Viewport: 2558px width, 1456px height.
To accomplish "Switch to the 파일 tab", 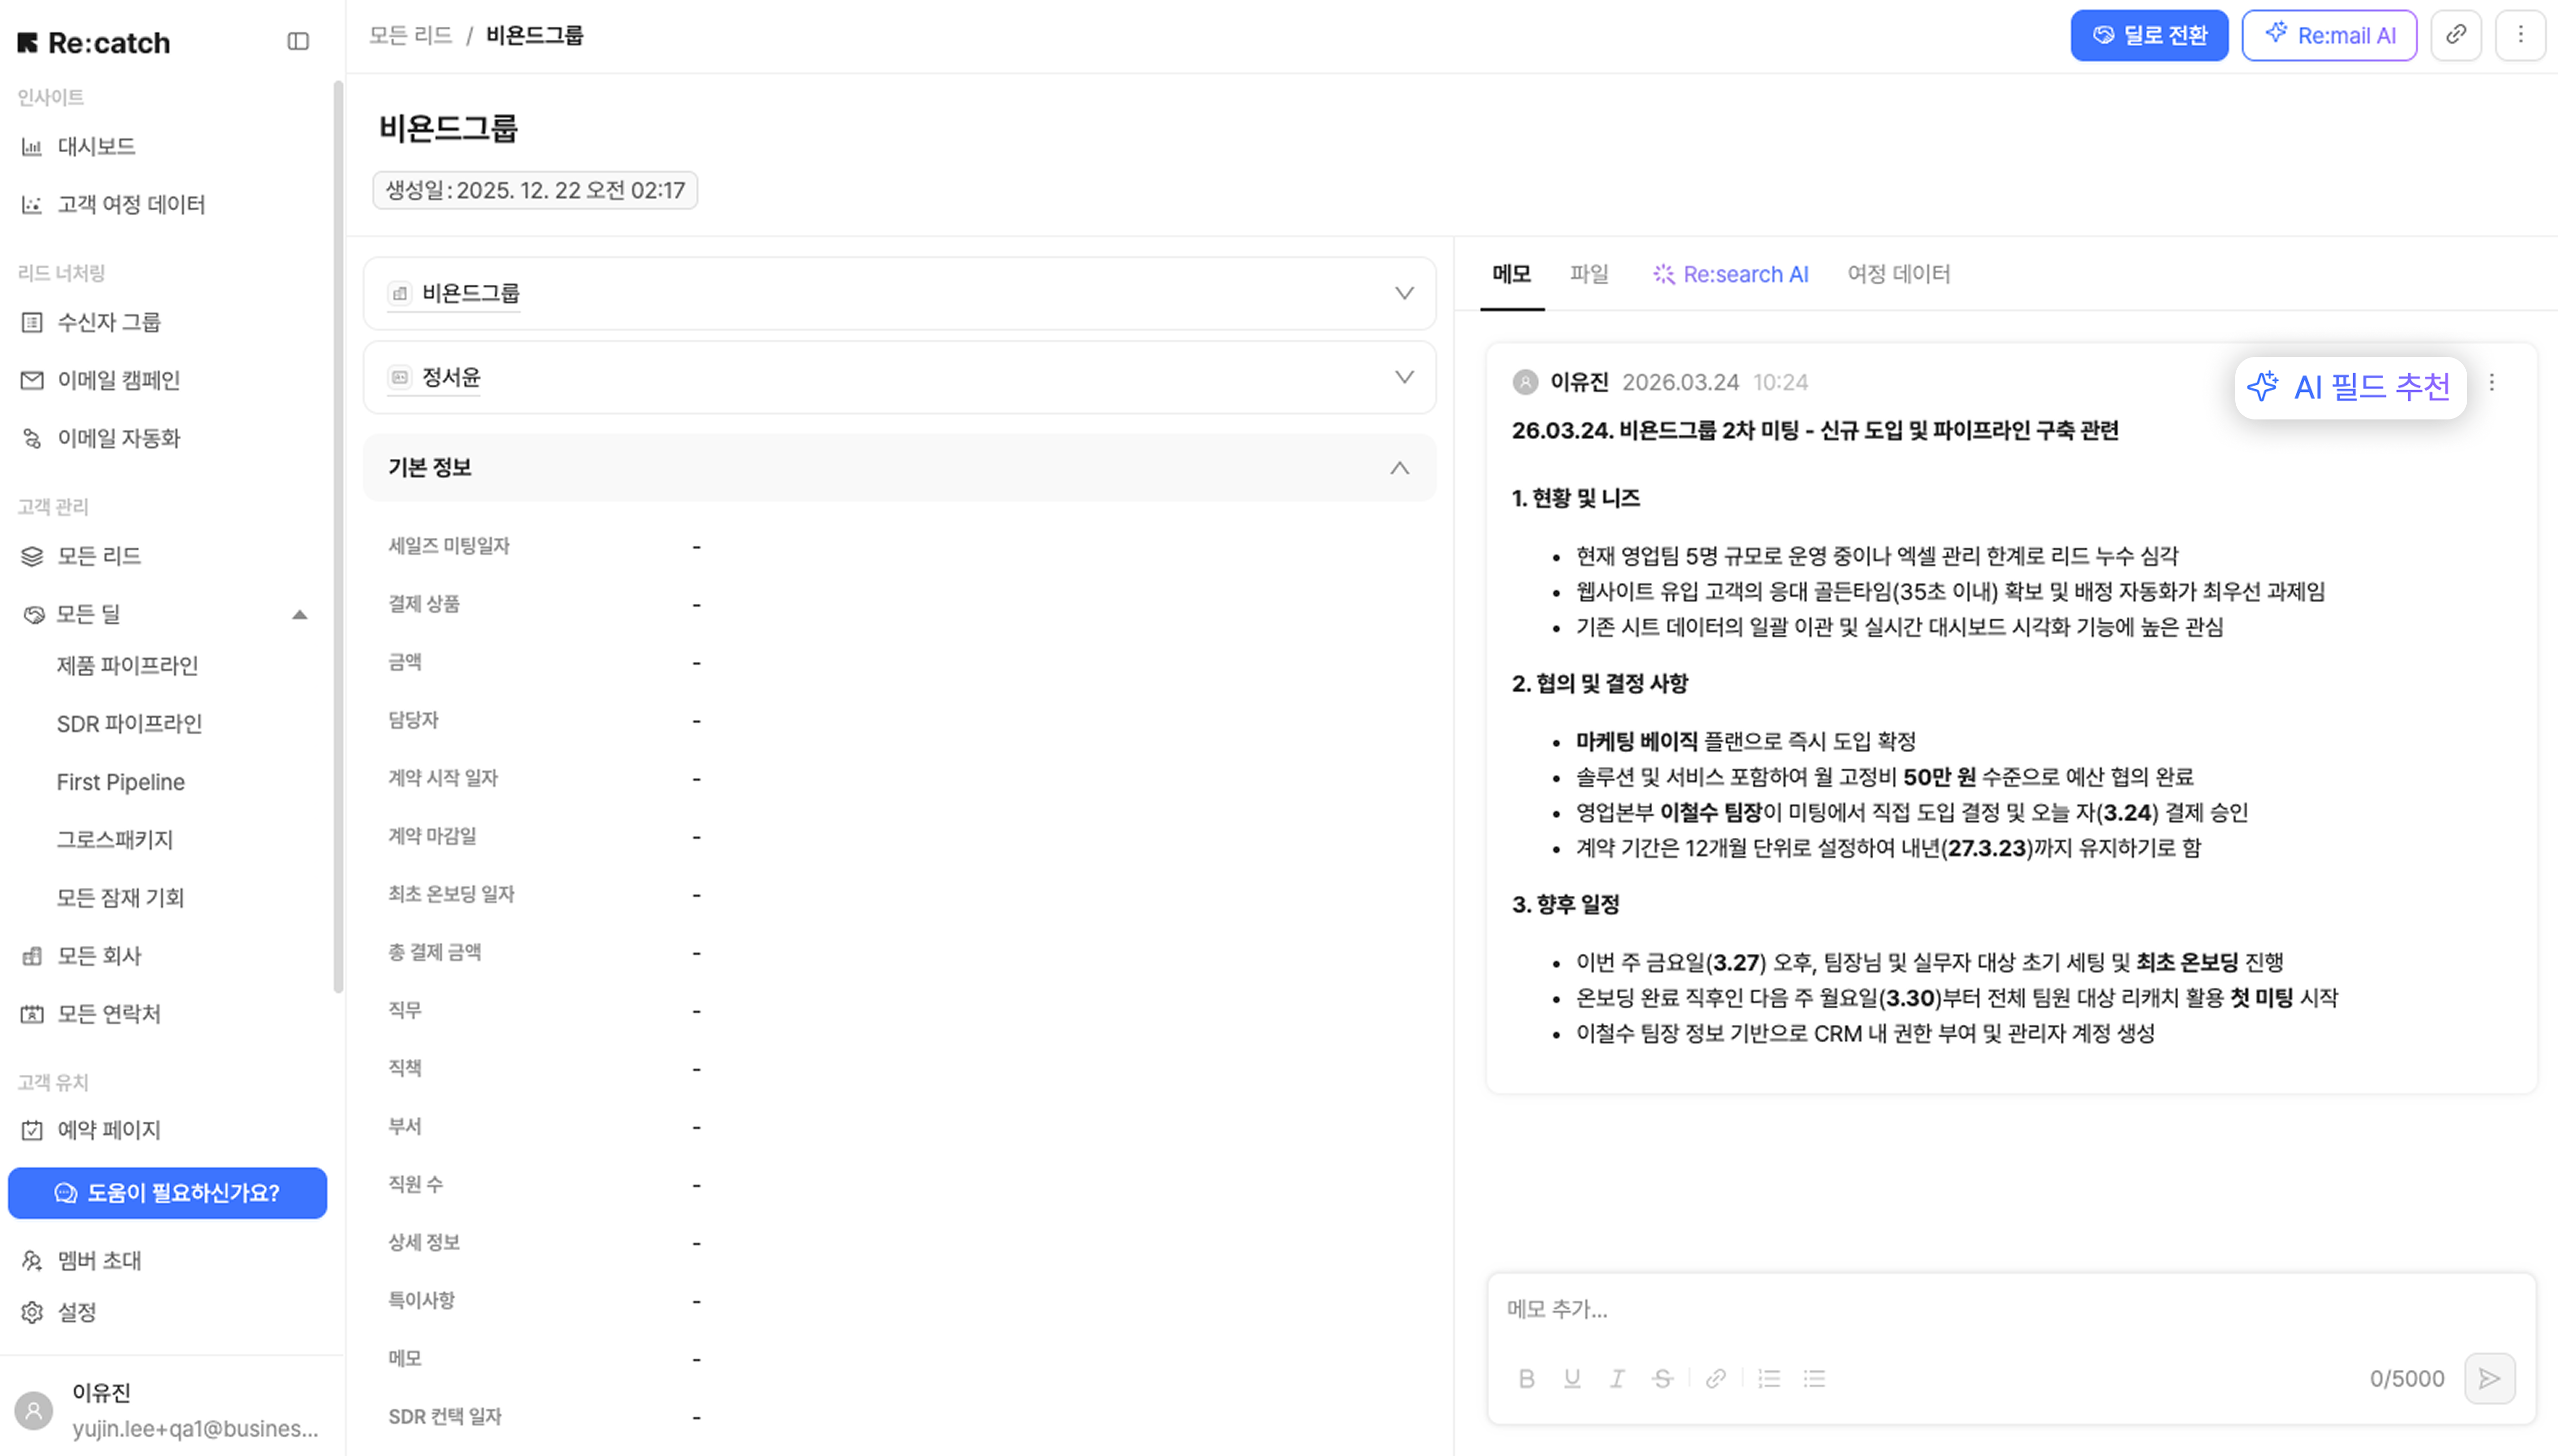I will 1589,274.
